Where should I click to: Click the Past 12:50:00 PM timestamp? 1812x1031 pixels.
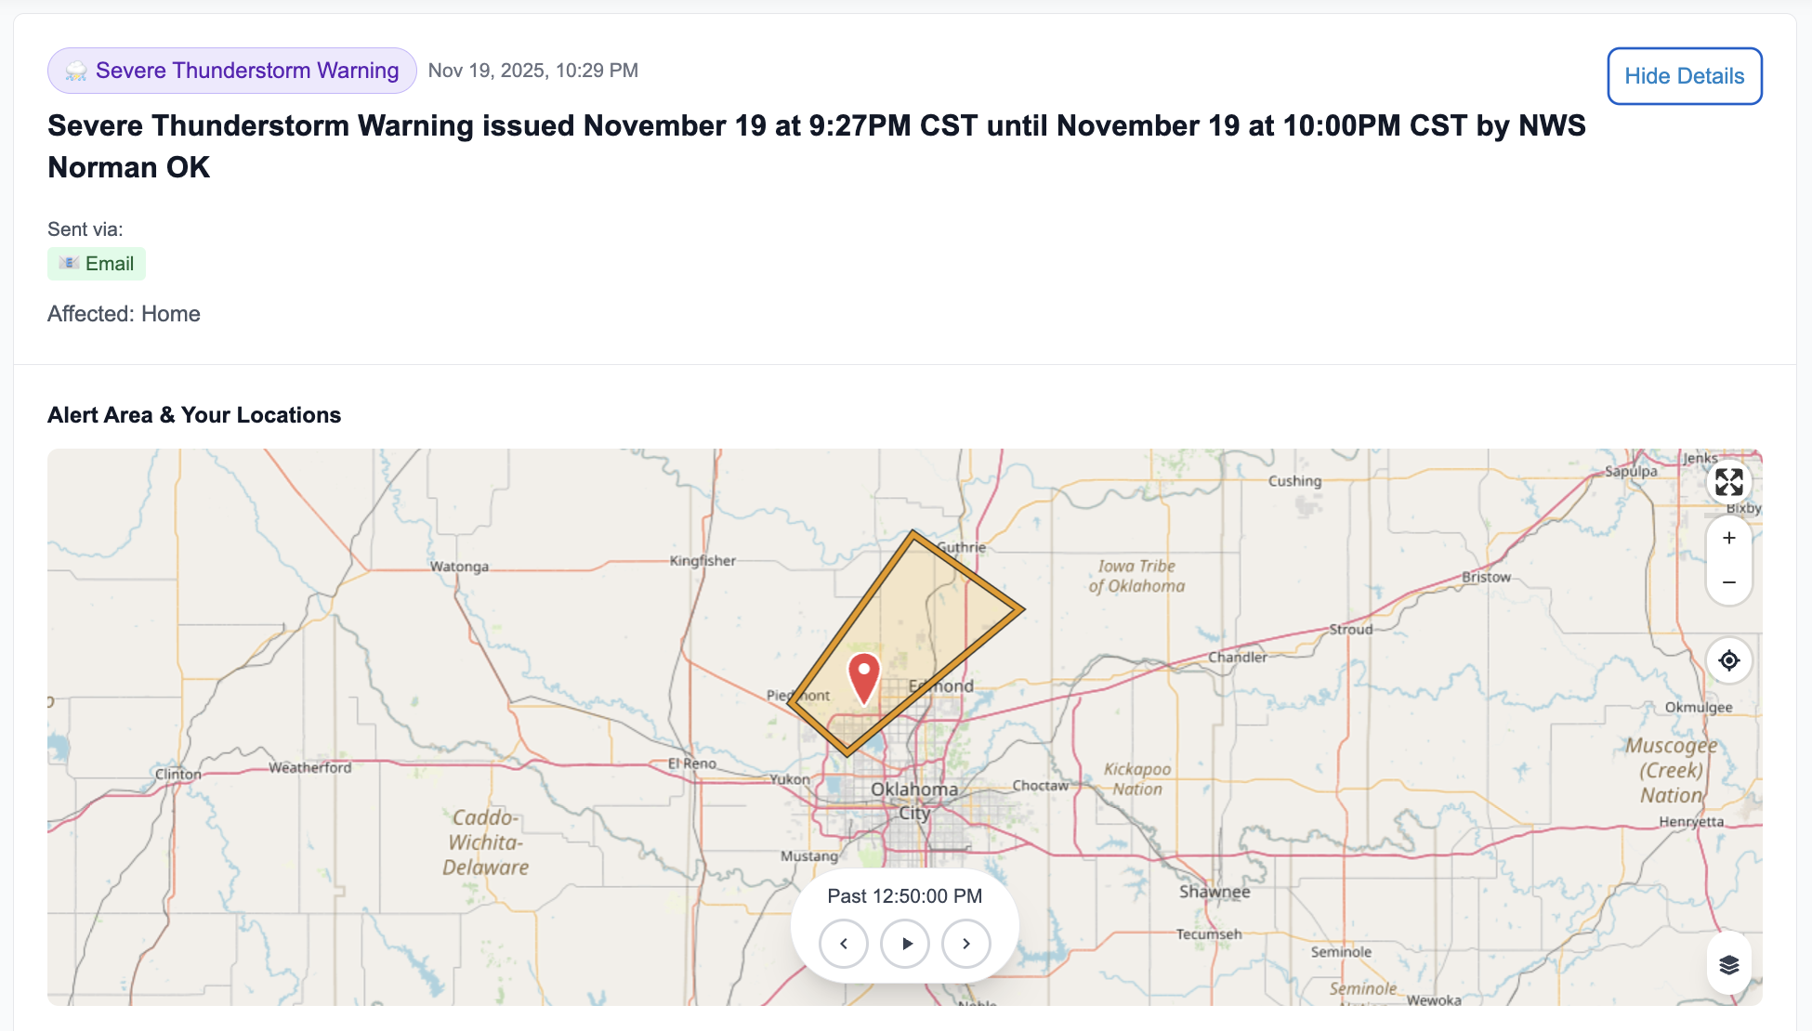(904, 895)
